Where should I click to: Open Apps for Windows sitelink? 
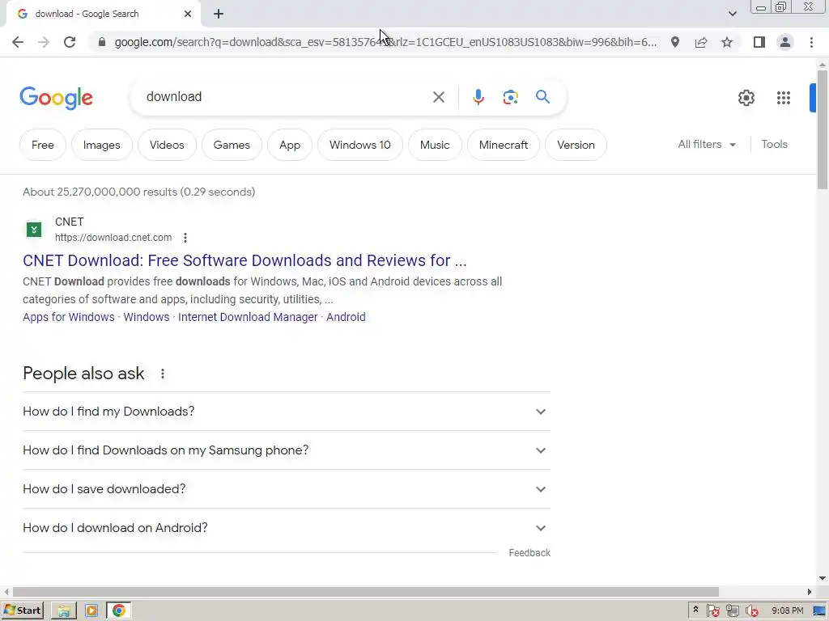69,317
